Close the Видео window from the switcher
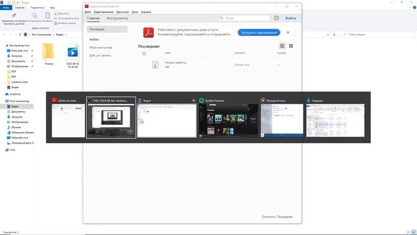This screenshot has width=417, height=235. pos(194,101)
